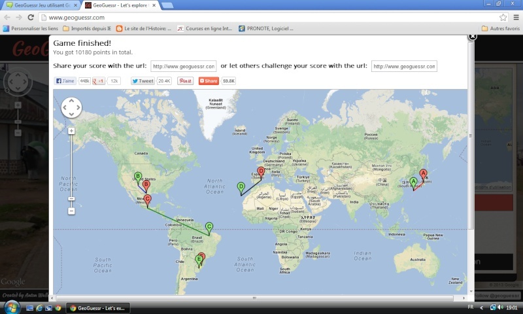Open Importés depuis IE bookmark folder
Screen dimensions: 523x314
pos(87,29)
